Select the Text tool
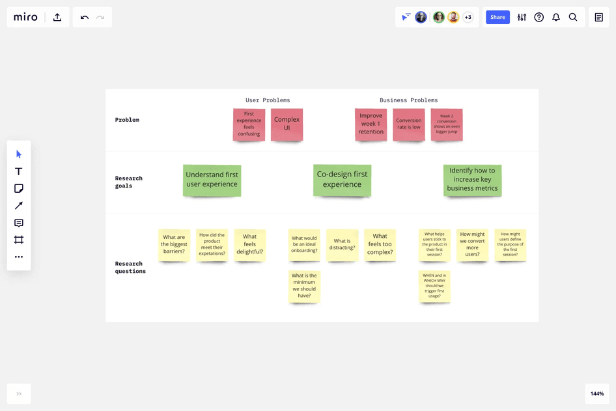 pyautogui.click(x=18, y=171)
